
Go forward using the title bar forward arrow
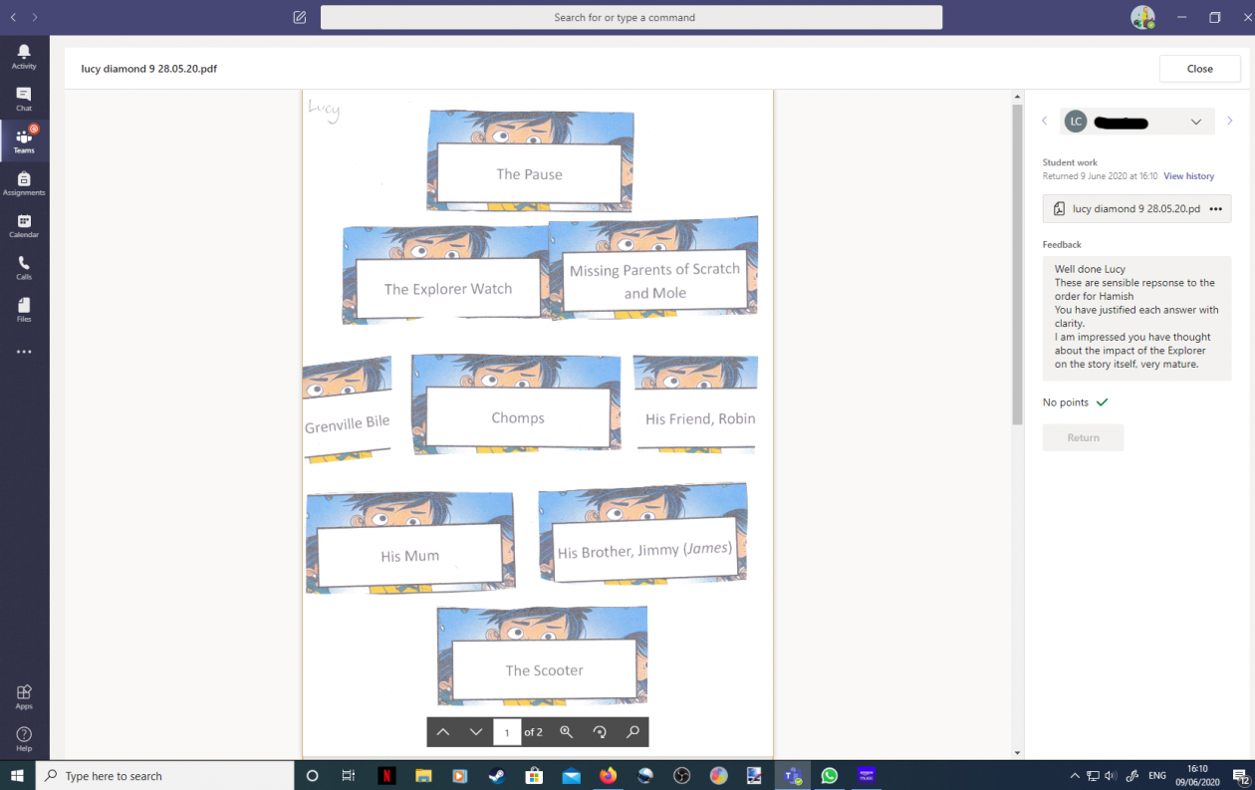pyautogui.click(x=35, y=17)
